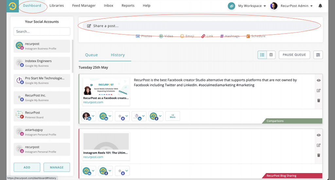Select the RecurPost Pinterest Board account
This screenshot has height=180, width=335.
pyautogui.click(x=42, y=115)
